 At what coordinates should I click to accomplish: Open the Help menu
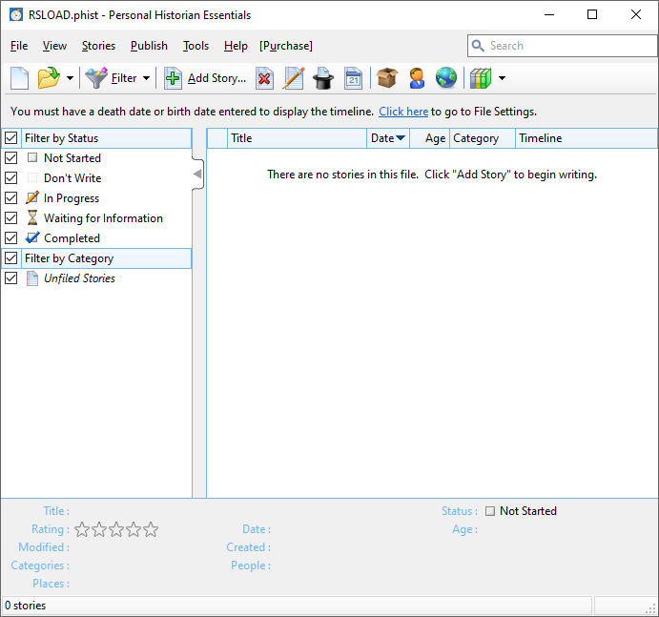236,46
